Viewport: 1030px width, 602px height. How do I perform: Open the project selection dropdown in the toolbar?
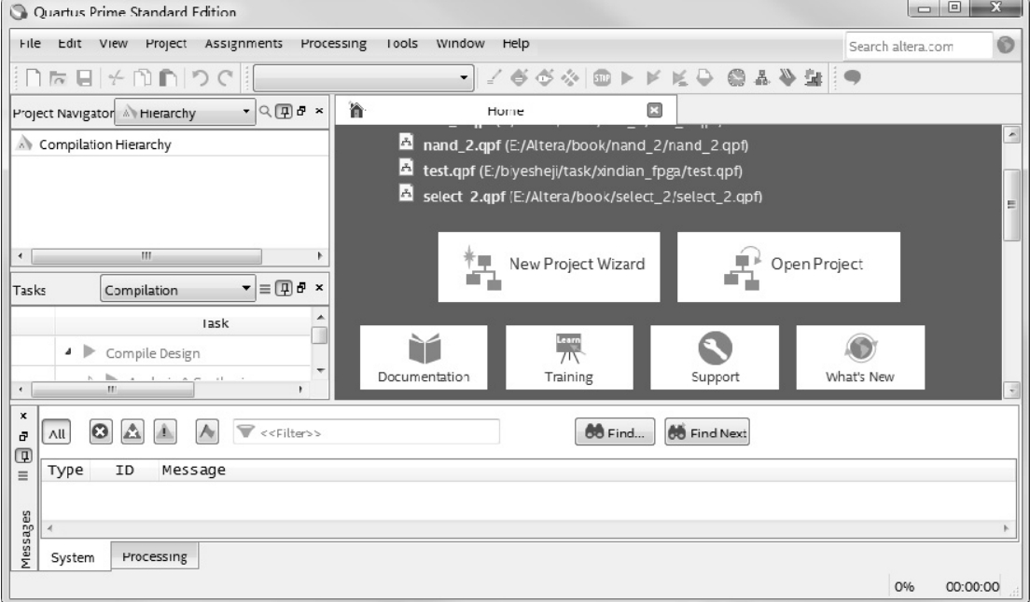[x=363, y=78]
